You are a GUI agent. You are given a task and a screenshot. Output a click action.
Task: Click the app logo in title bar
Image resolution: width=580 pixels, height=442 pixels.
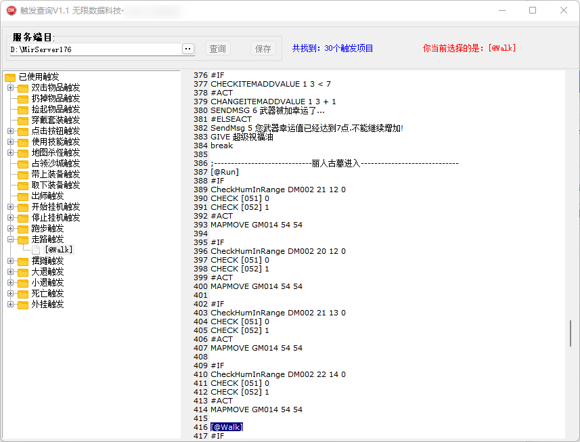pyautogui.click(x=12, y=10)
